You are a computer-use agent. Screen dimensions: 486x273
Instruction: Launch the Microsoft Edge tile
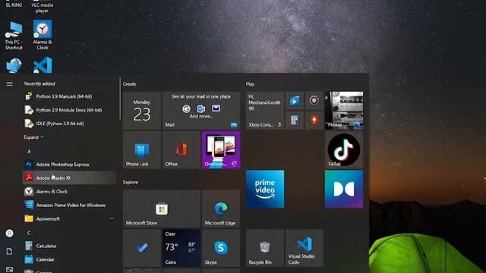click(221, 209)
